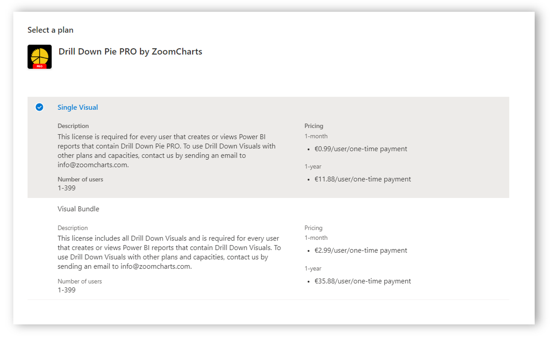The image size is (551, 343).
Task: Click the bullet beside €2.99 pricing entry
Action: tap(309, 250)
